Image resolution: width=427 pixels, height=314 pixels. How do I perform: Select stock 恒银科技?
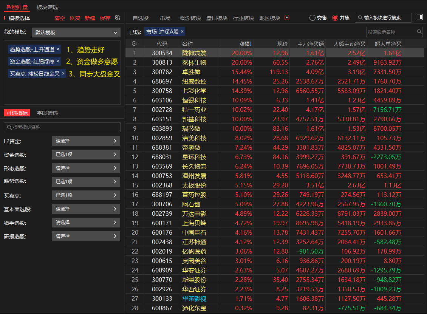click(x=194, y=100)
